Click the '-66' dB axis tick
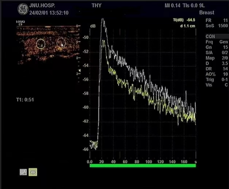 click(x=86, y=149)
